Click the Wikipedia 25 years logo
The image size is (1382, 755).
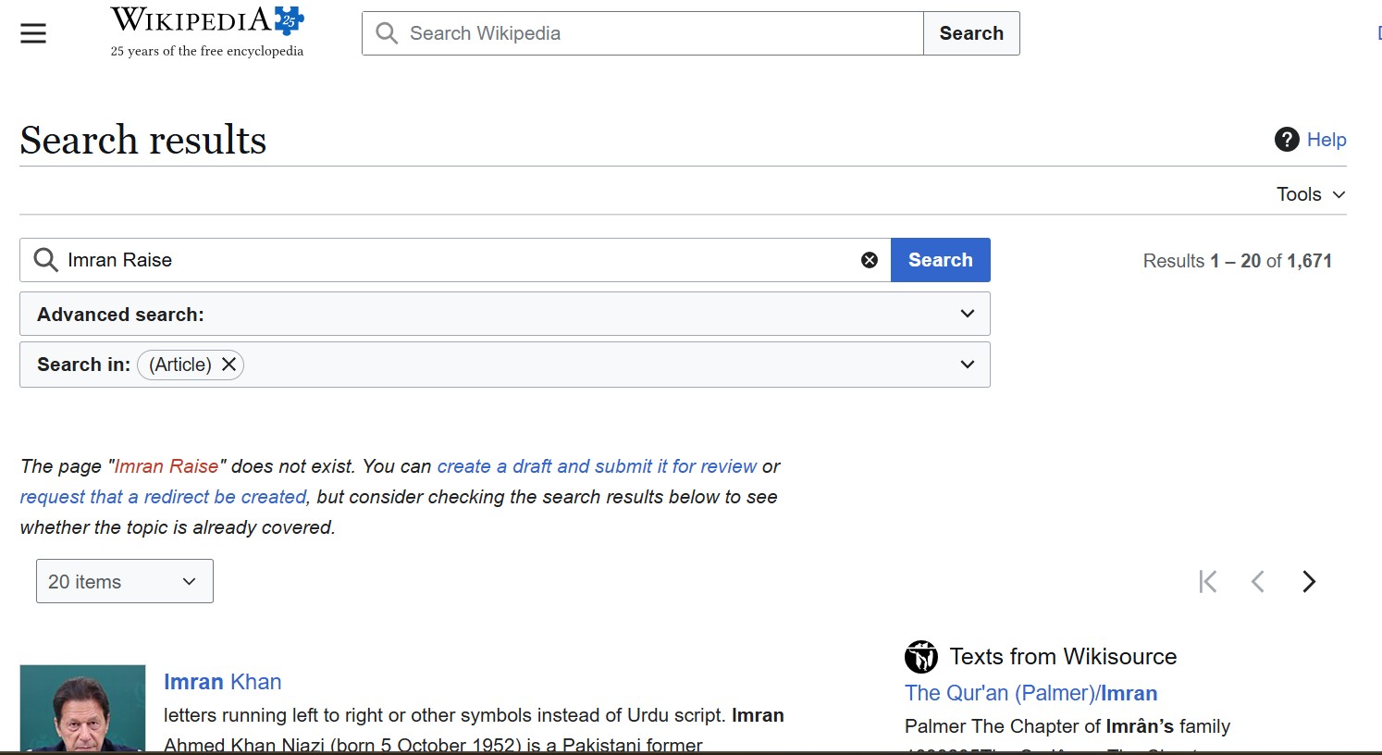coord(207,32)
